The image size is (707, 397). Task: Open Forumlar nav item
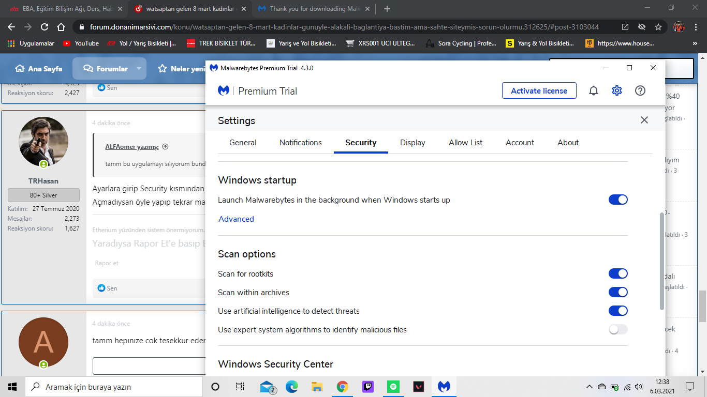pyautogui.click(x=106, y=68)
